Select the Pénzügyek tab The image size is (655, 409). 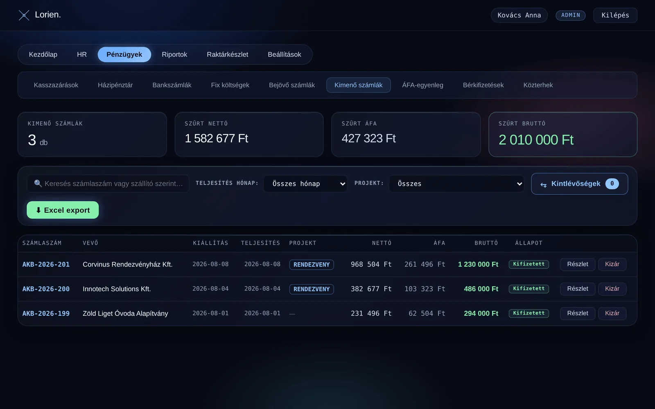click(124, 54)
